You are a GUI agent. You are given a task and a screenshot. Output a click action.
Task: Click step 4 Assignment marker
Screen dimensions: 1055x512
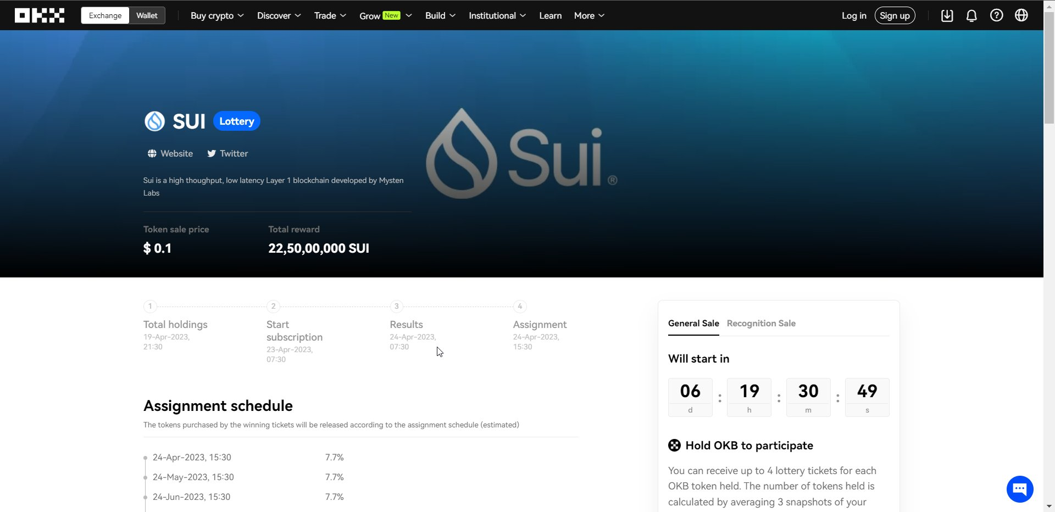[x=520, y=306]
